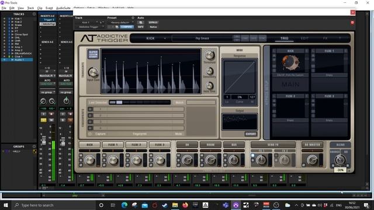The image size is (374, 210).
Task: Mute the OH mixer channel with M
Action: pyautogui.click(x=178, y=156)
